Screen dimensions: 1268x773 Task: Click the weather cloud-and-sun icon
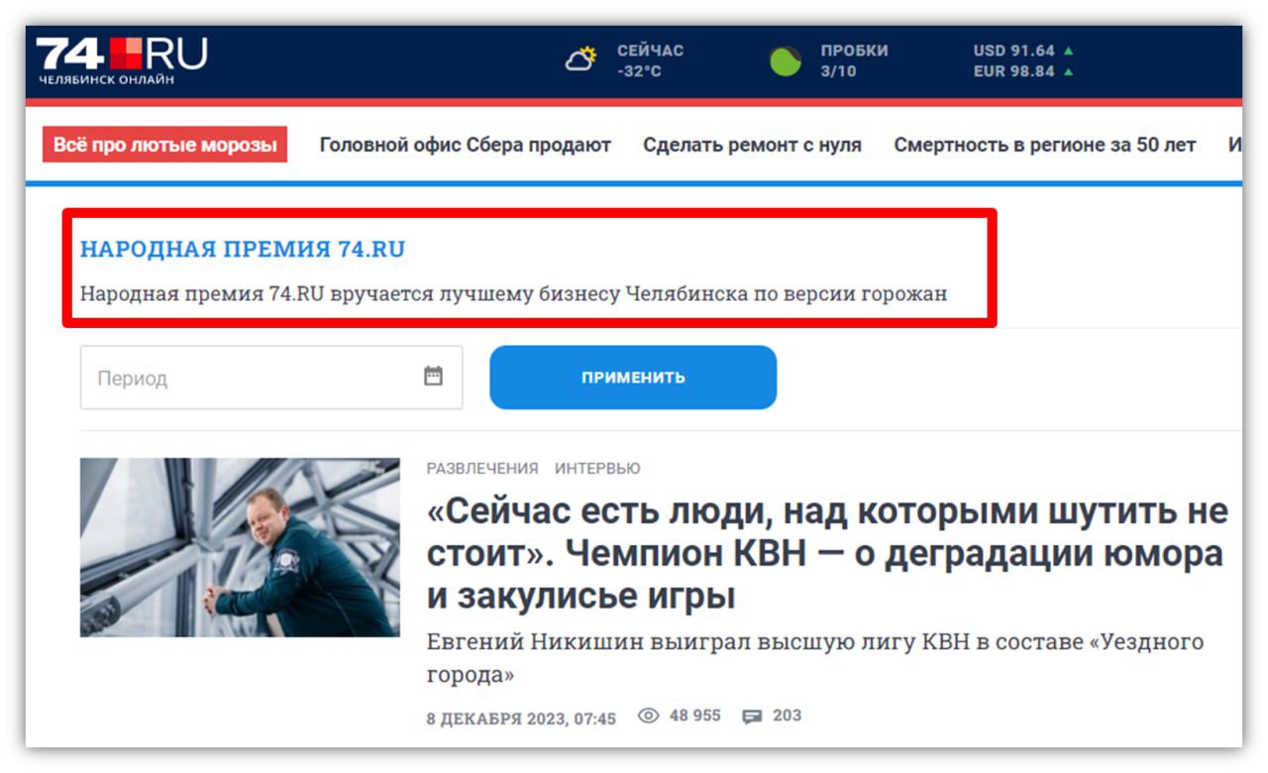pyautogui.click(x=581, y=59)
